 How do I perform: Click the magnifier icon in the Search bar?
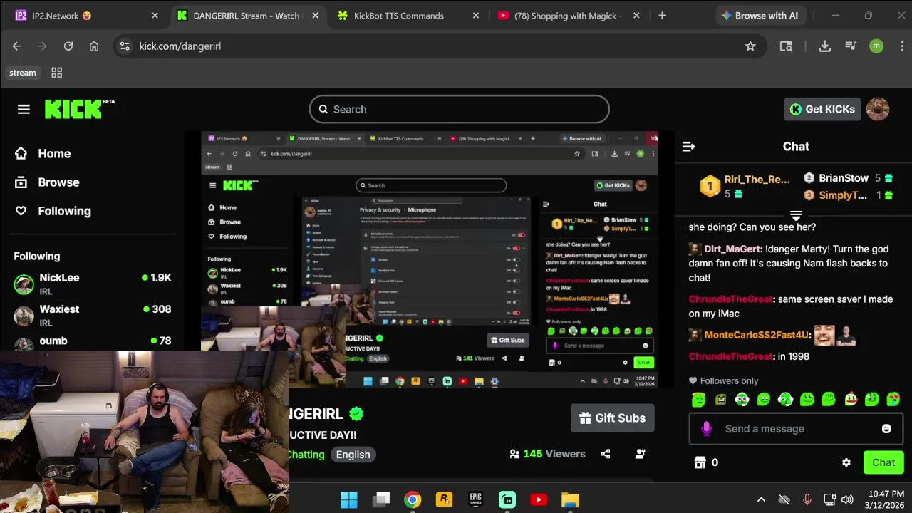tap(323, 109)
